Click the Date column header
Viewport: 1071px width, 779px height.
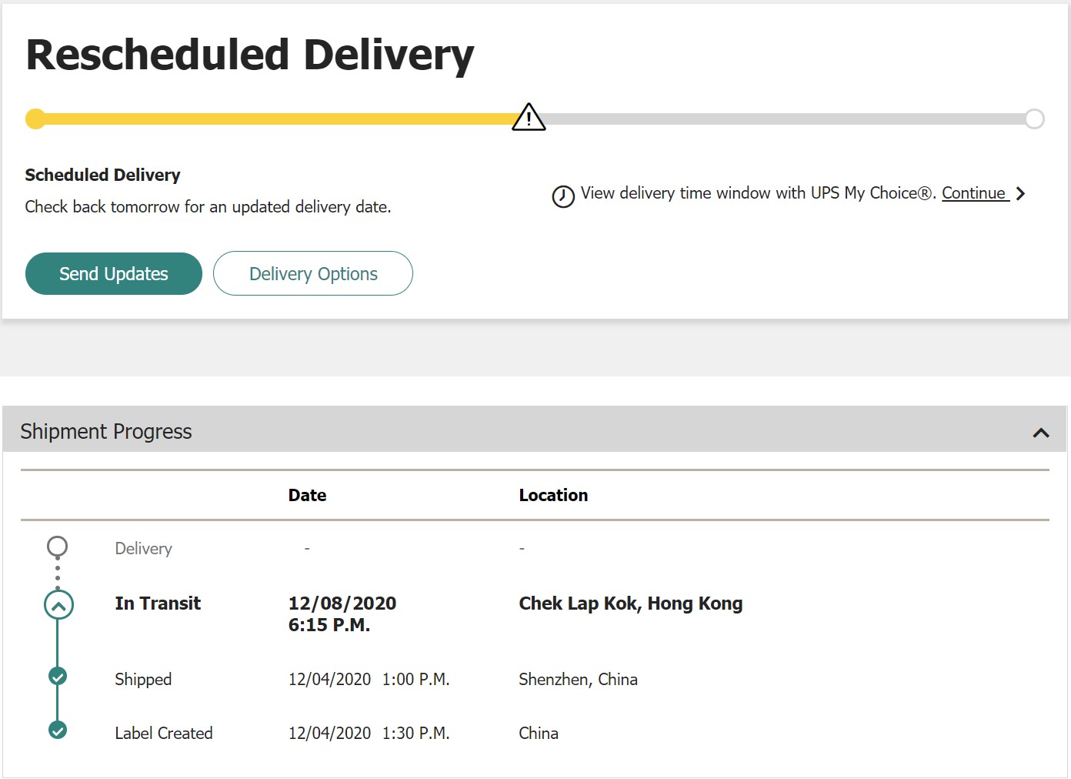click(307, 495)
